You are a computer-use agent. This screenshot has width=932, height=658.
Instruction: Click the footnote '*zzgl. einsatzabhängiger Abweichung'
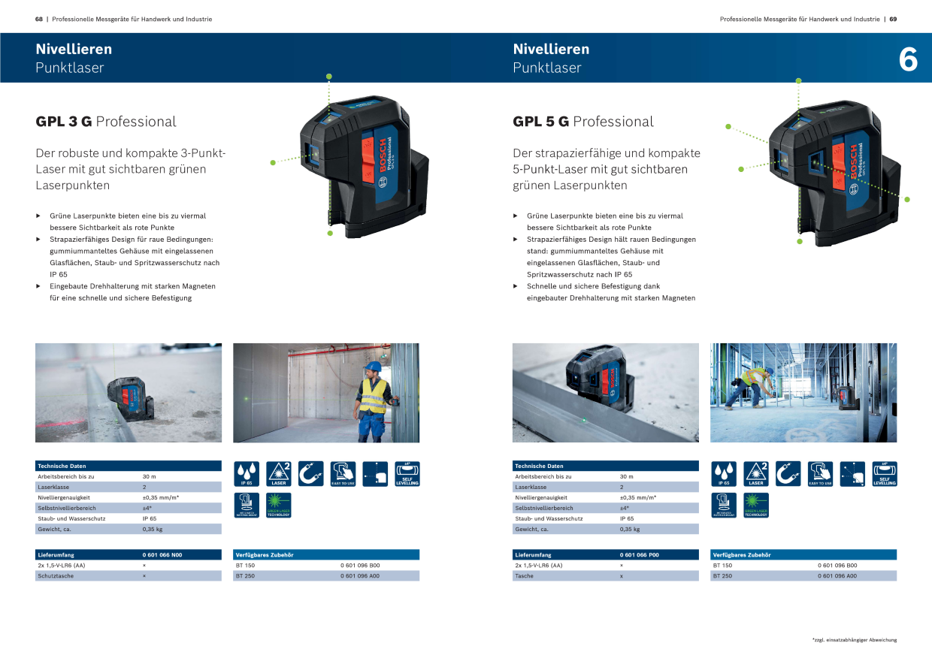pyautogui.click(x=855, y=640)
